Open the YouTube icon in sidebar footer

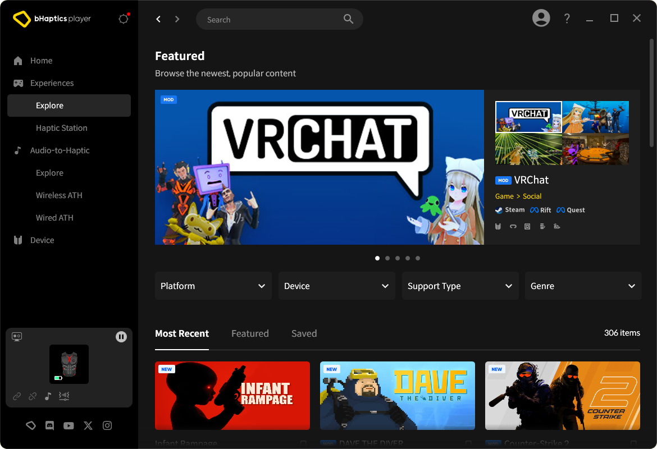[x=69, y=426]
